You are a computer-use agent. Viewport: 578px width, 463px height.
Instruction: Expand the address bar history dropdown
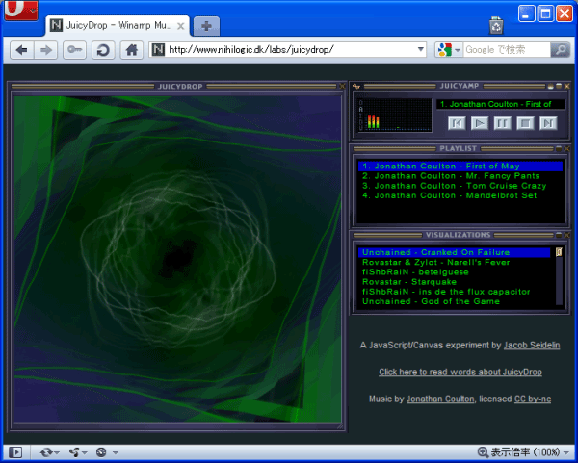(421, 49)
